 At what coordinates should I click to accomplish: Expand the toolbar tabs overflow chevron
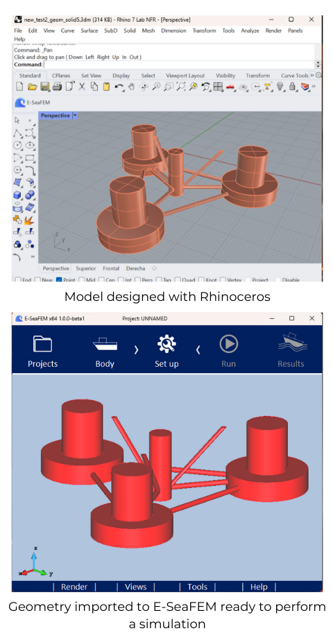pyautogui.click(x=312, y=76)
